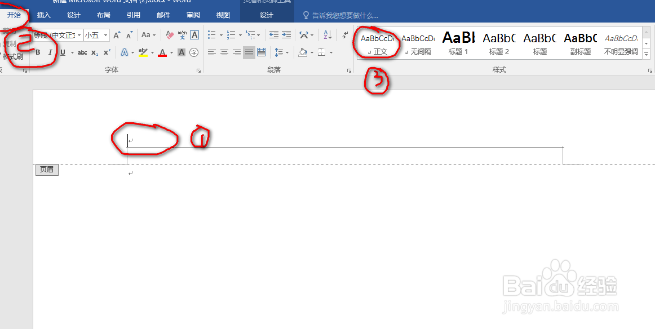Viewport: 655px width, 329px height.
Task: Apply the 不明显强调 style
Action: coord(621,43)
